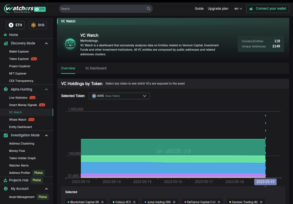Click the Plutus badge next to Address Profiler
293x204 pixels.
(39, 173)
